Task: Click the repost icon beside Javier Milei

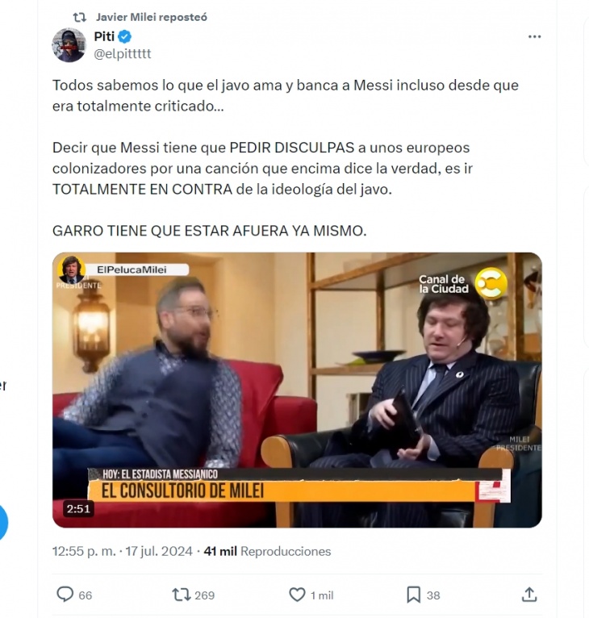Action: pyautogui.click(x=80, y=17)
